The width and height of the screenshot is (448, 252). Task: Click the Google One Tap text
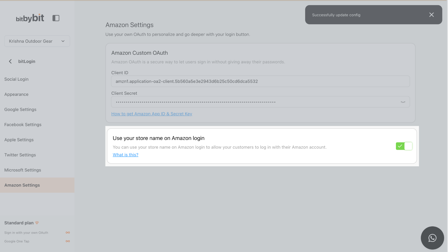pos(17,241)
